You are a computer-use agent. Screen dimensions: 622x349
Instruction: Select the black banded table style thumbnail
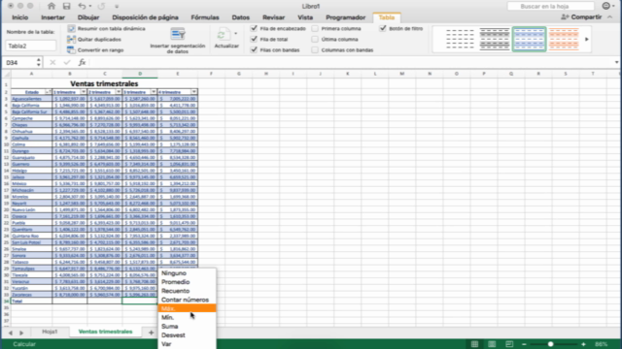[495, 39]
